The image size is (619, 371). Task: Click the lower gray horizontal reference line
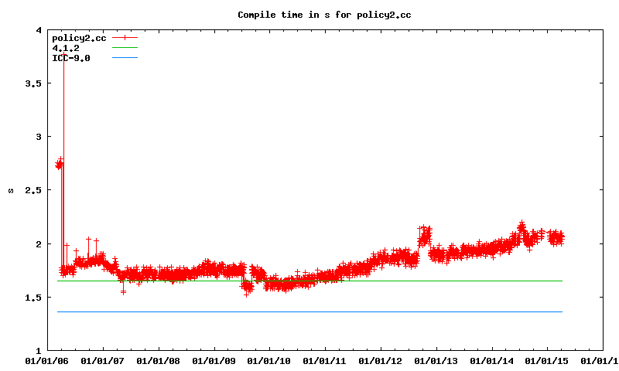click(309, 311)
